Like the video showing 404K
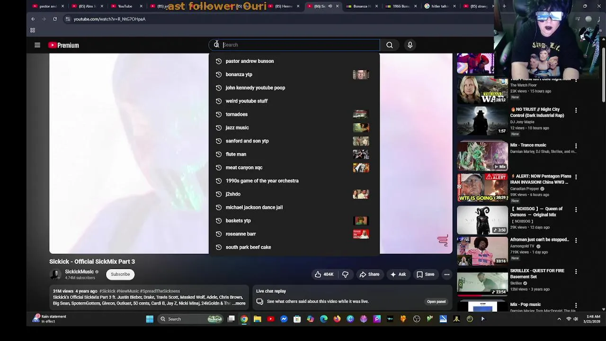Viewport: 606px width, 341px height. point(324,274)
